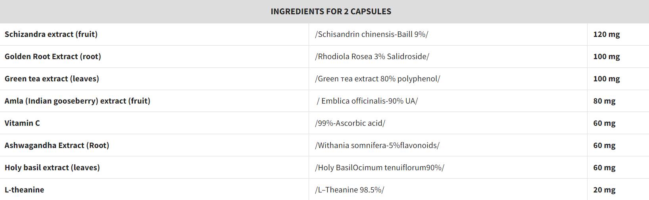Image resolution: width=649 pixels, height=200 pixels.
Task: Select Emblica officinalis-90% UA text
Action: click(367, 101)
